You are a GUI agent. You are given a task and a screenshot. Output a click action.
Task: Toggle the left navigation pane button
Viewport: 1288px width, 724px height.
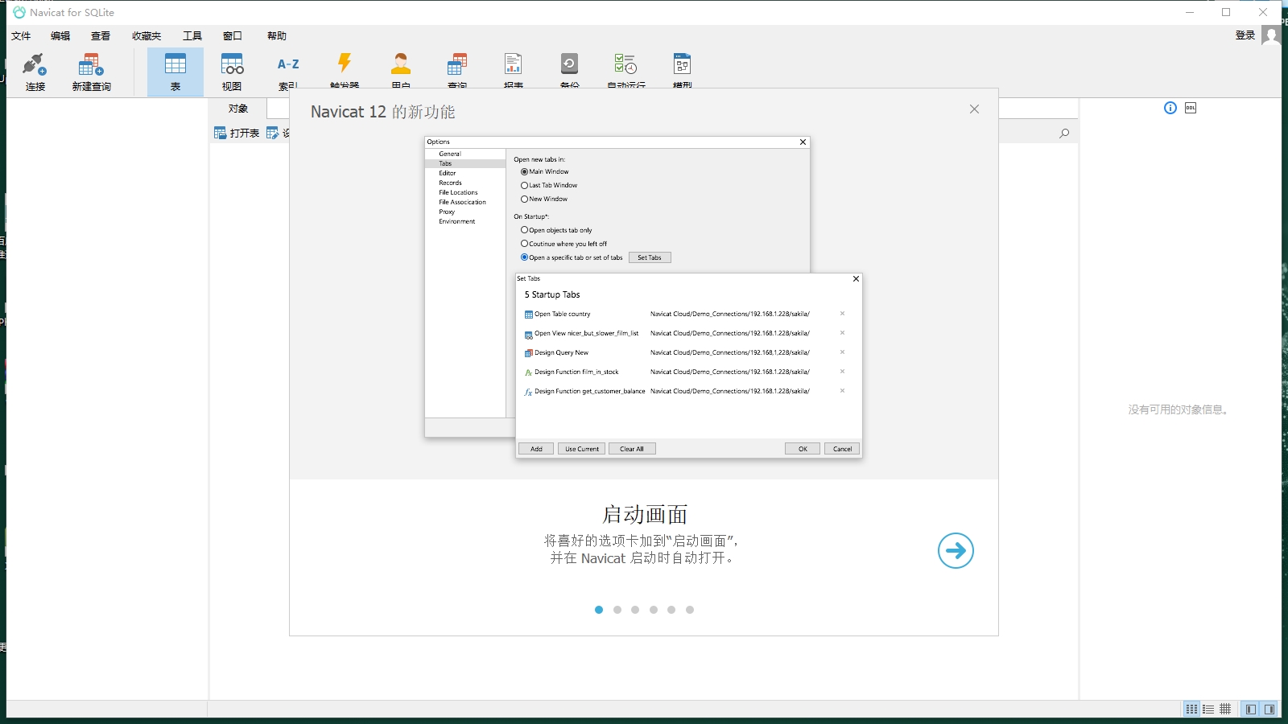point(1250,709)
